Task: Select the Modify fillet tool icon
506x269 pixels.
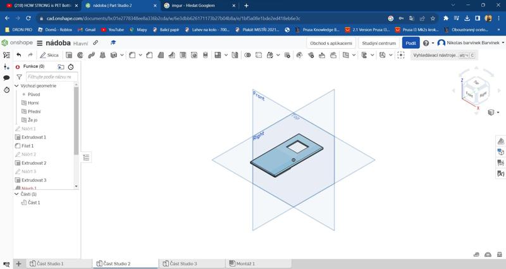Action: (x=300, y=55)
